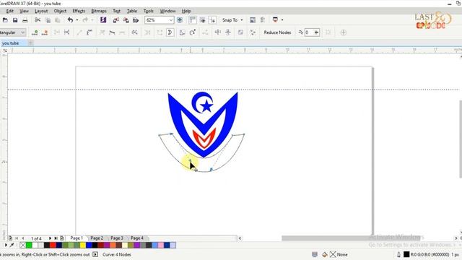Screen dimensions: 462x260
Task: Pick the green palette swatch
Action: tap(29, 245)
